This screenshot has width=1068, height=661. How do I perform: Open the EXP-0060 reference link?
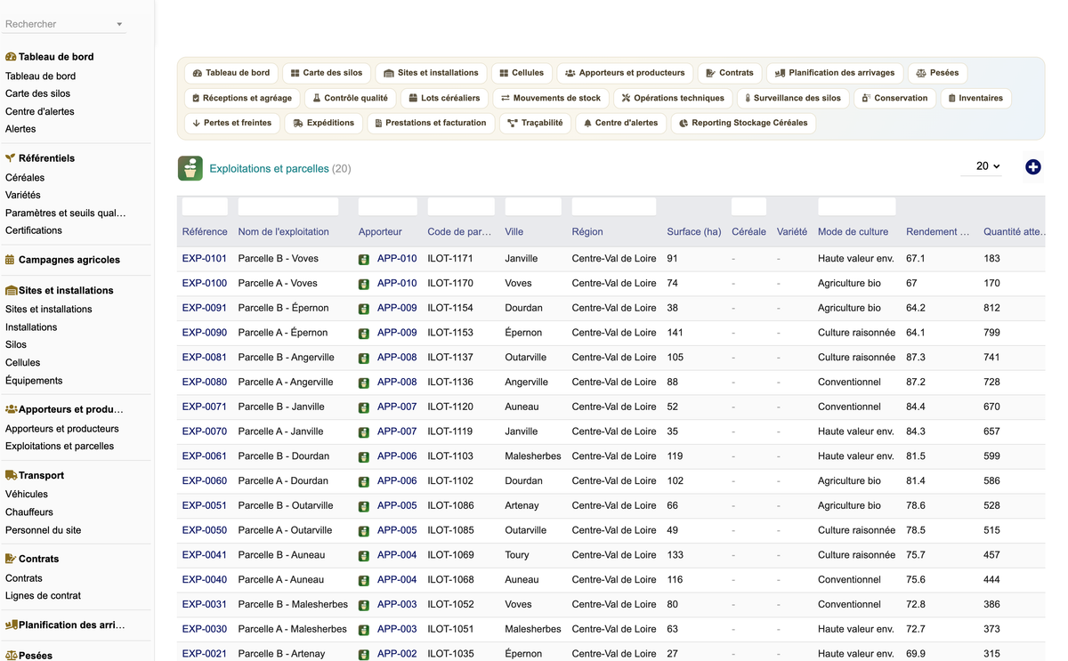point(205,481)
